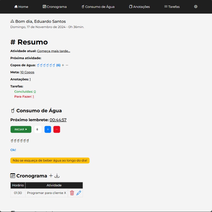Click the next reminder timer 00:44:57
Screen dimensions: 212x212
coord(58,120)
